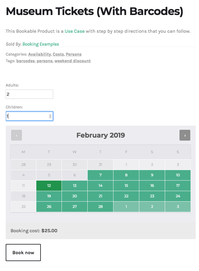Click the Children quantity stepper arrows
The image size is (199, 271).
(50, 116)
